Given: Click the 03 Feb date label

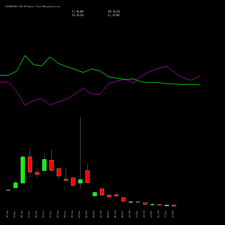Looking at the screenshot, I should point(94,214).
